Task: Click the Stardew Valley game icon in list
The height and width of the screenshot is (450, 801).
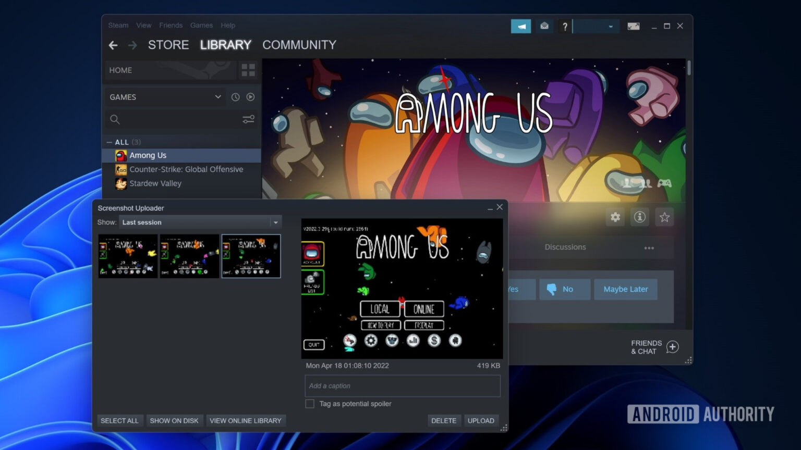Action: [121, 183]
